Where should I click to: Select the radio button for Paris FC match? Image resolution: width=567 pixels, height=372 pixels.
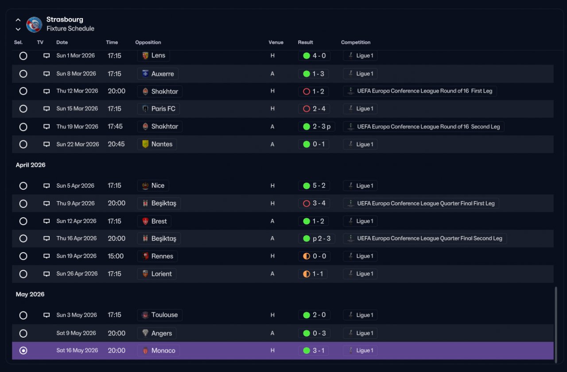coord(23,109)
